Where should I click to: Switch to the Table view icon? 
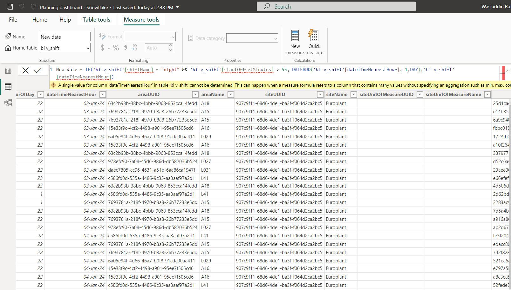point(8,86)
